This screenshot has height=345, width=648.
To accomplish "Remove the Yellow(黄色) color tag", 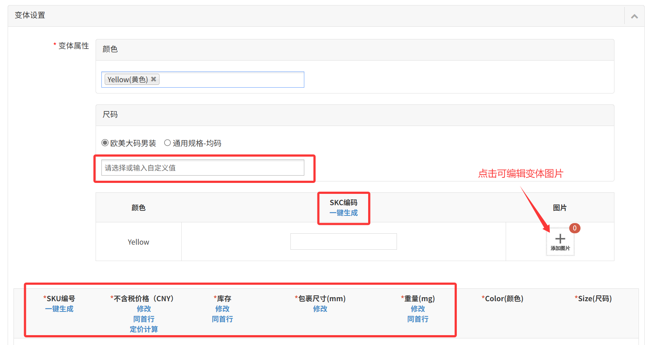I will (x=154, y=79).
